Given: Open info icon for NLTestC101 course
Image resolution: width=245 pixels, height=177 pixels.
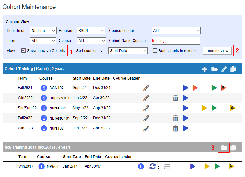Looking at the screenshot, I should click(44, 118).
